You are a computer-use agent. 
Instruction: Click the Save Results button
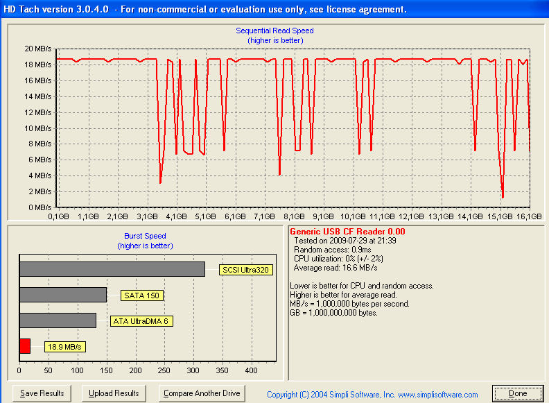click(x=42, y=393)
